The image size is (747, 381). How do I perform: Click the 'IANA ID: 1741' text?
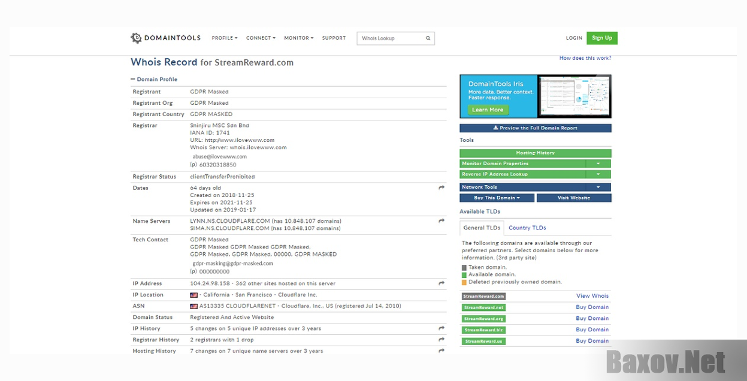[210, 133]
